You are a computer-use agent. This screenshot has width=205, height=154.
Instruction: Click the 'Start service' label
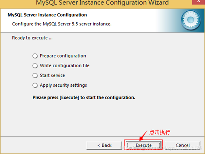tap(52, 76)
